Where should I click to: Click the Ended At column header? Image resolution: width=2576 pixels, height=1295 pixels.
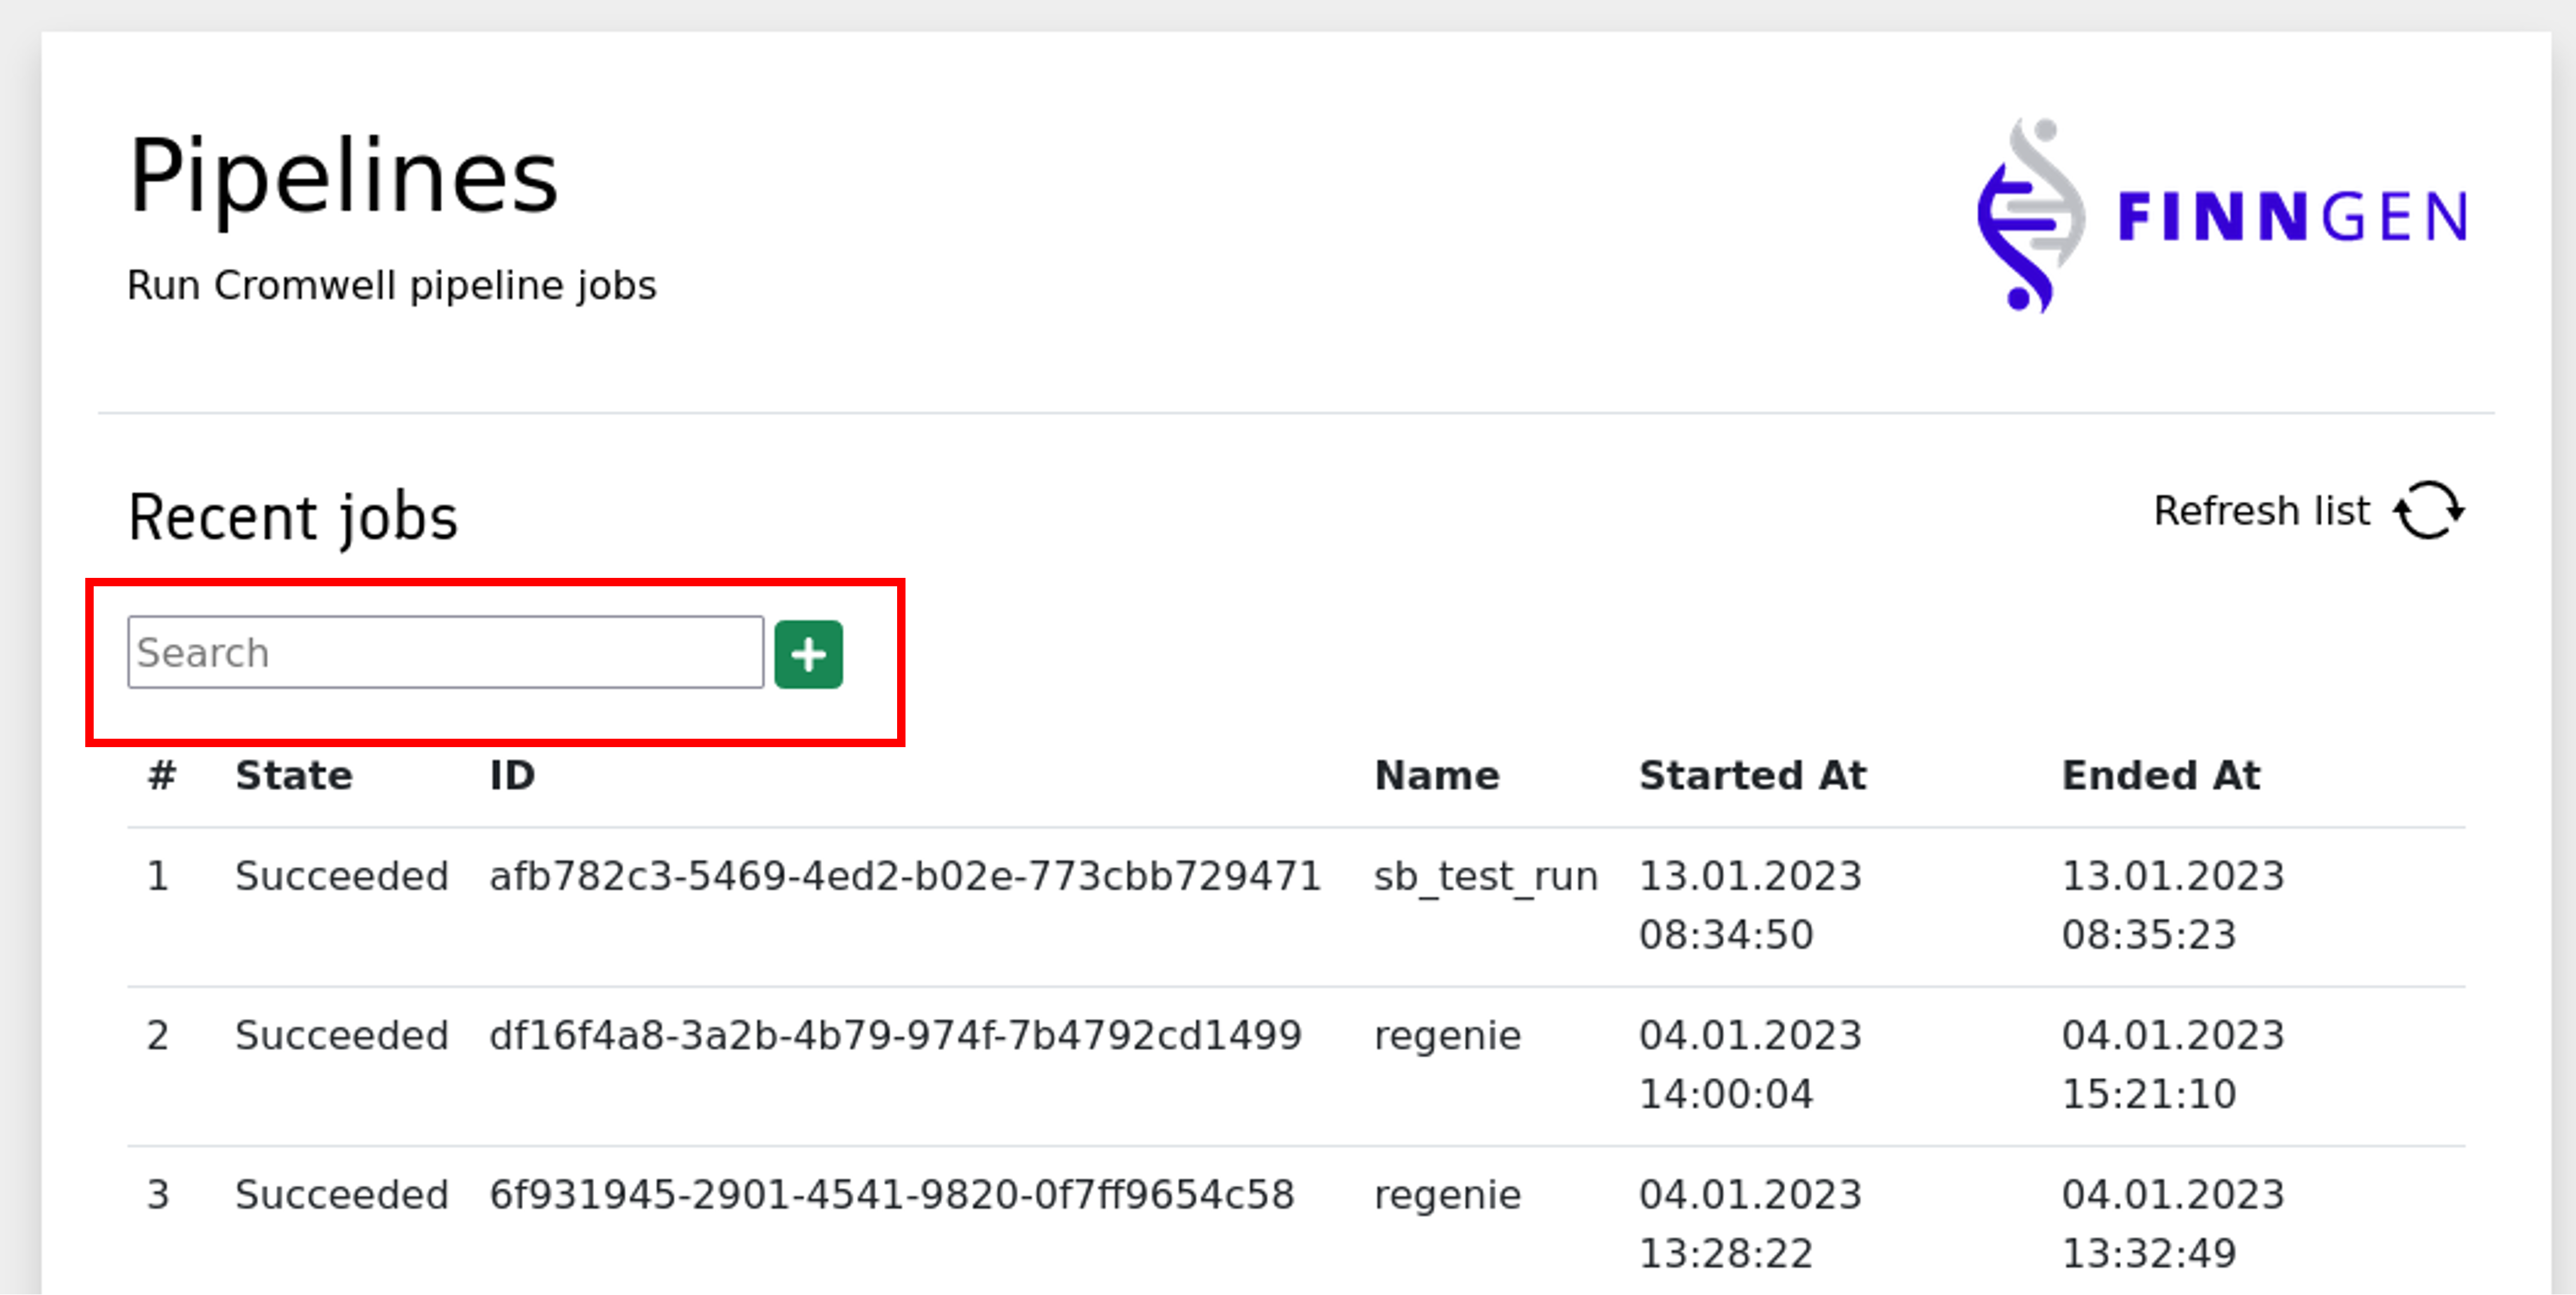2160,775
